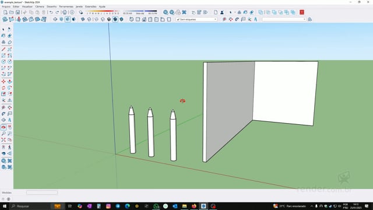The width and height of the screenshot is (373, 210).
Task: Click the Undo arrow icon
Action: pos(51,12)
